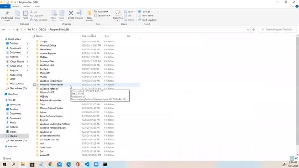The width and height of the screenshot is (299, 168).
Task: Switch to the View ribbon tab
Action: (37, 7)
